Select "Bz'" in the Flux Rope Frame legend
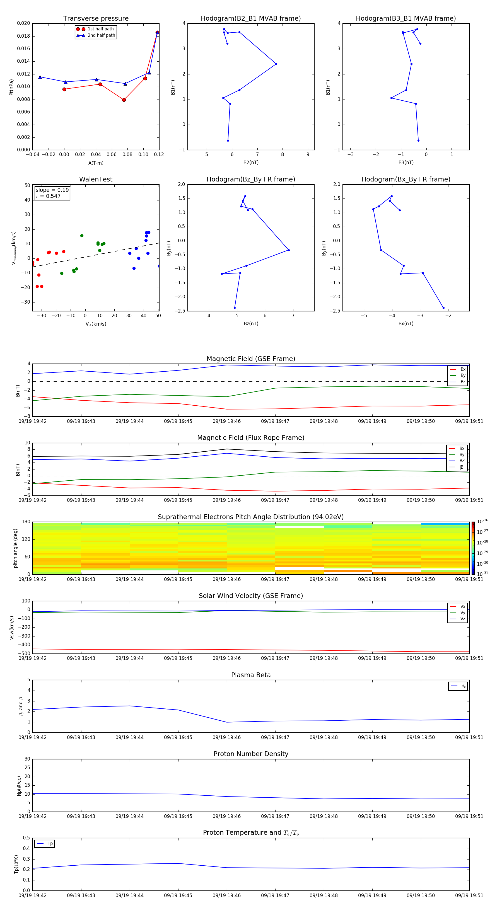This screenshot has height=920, width=502. pos(457,461)
